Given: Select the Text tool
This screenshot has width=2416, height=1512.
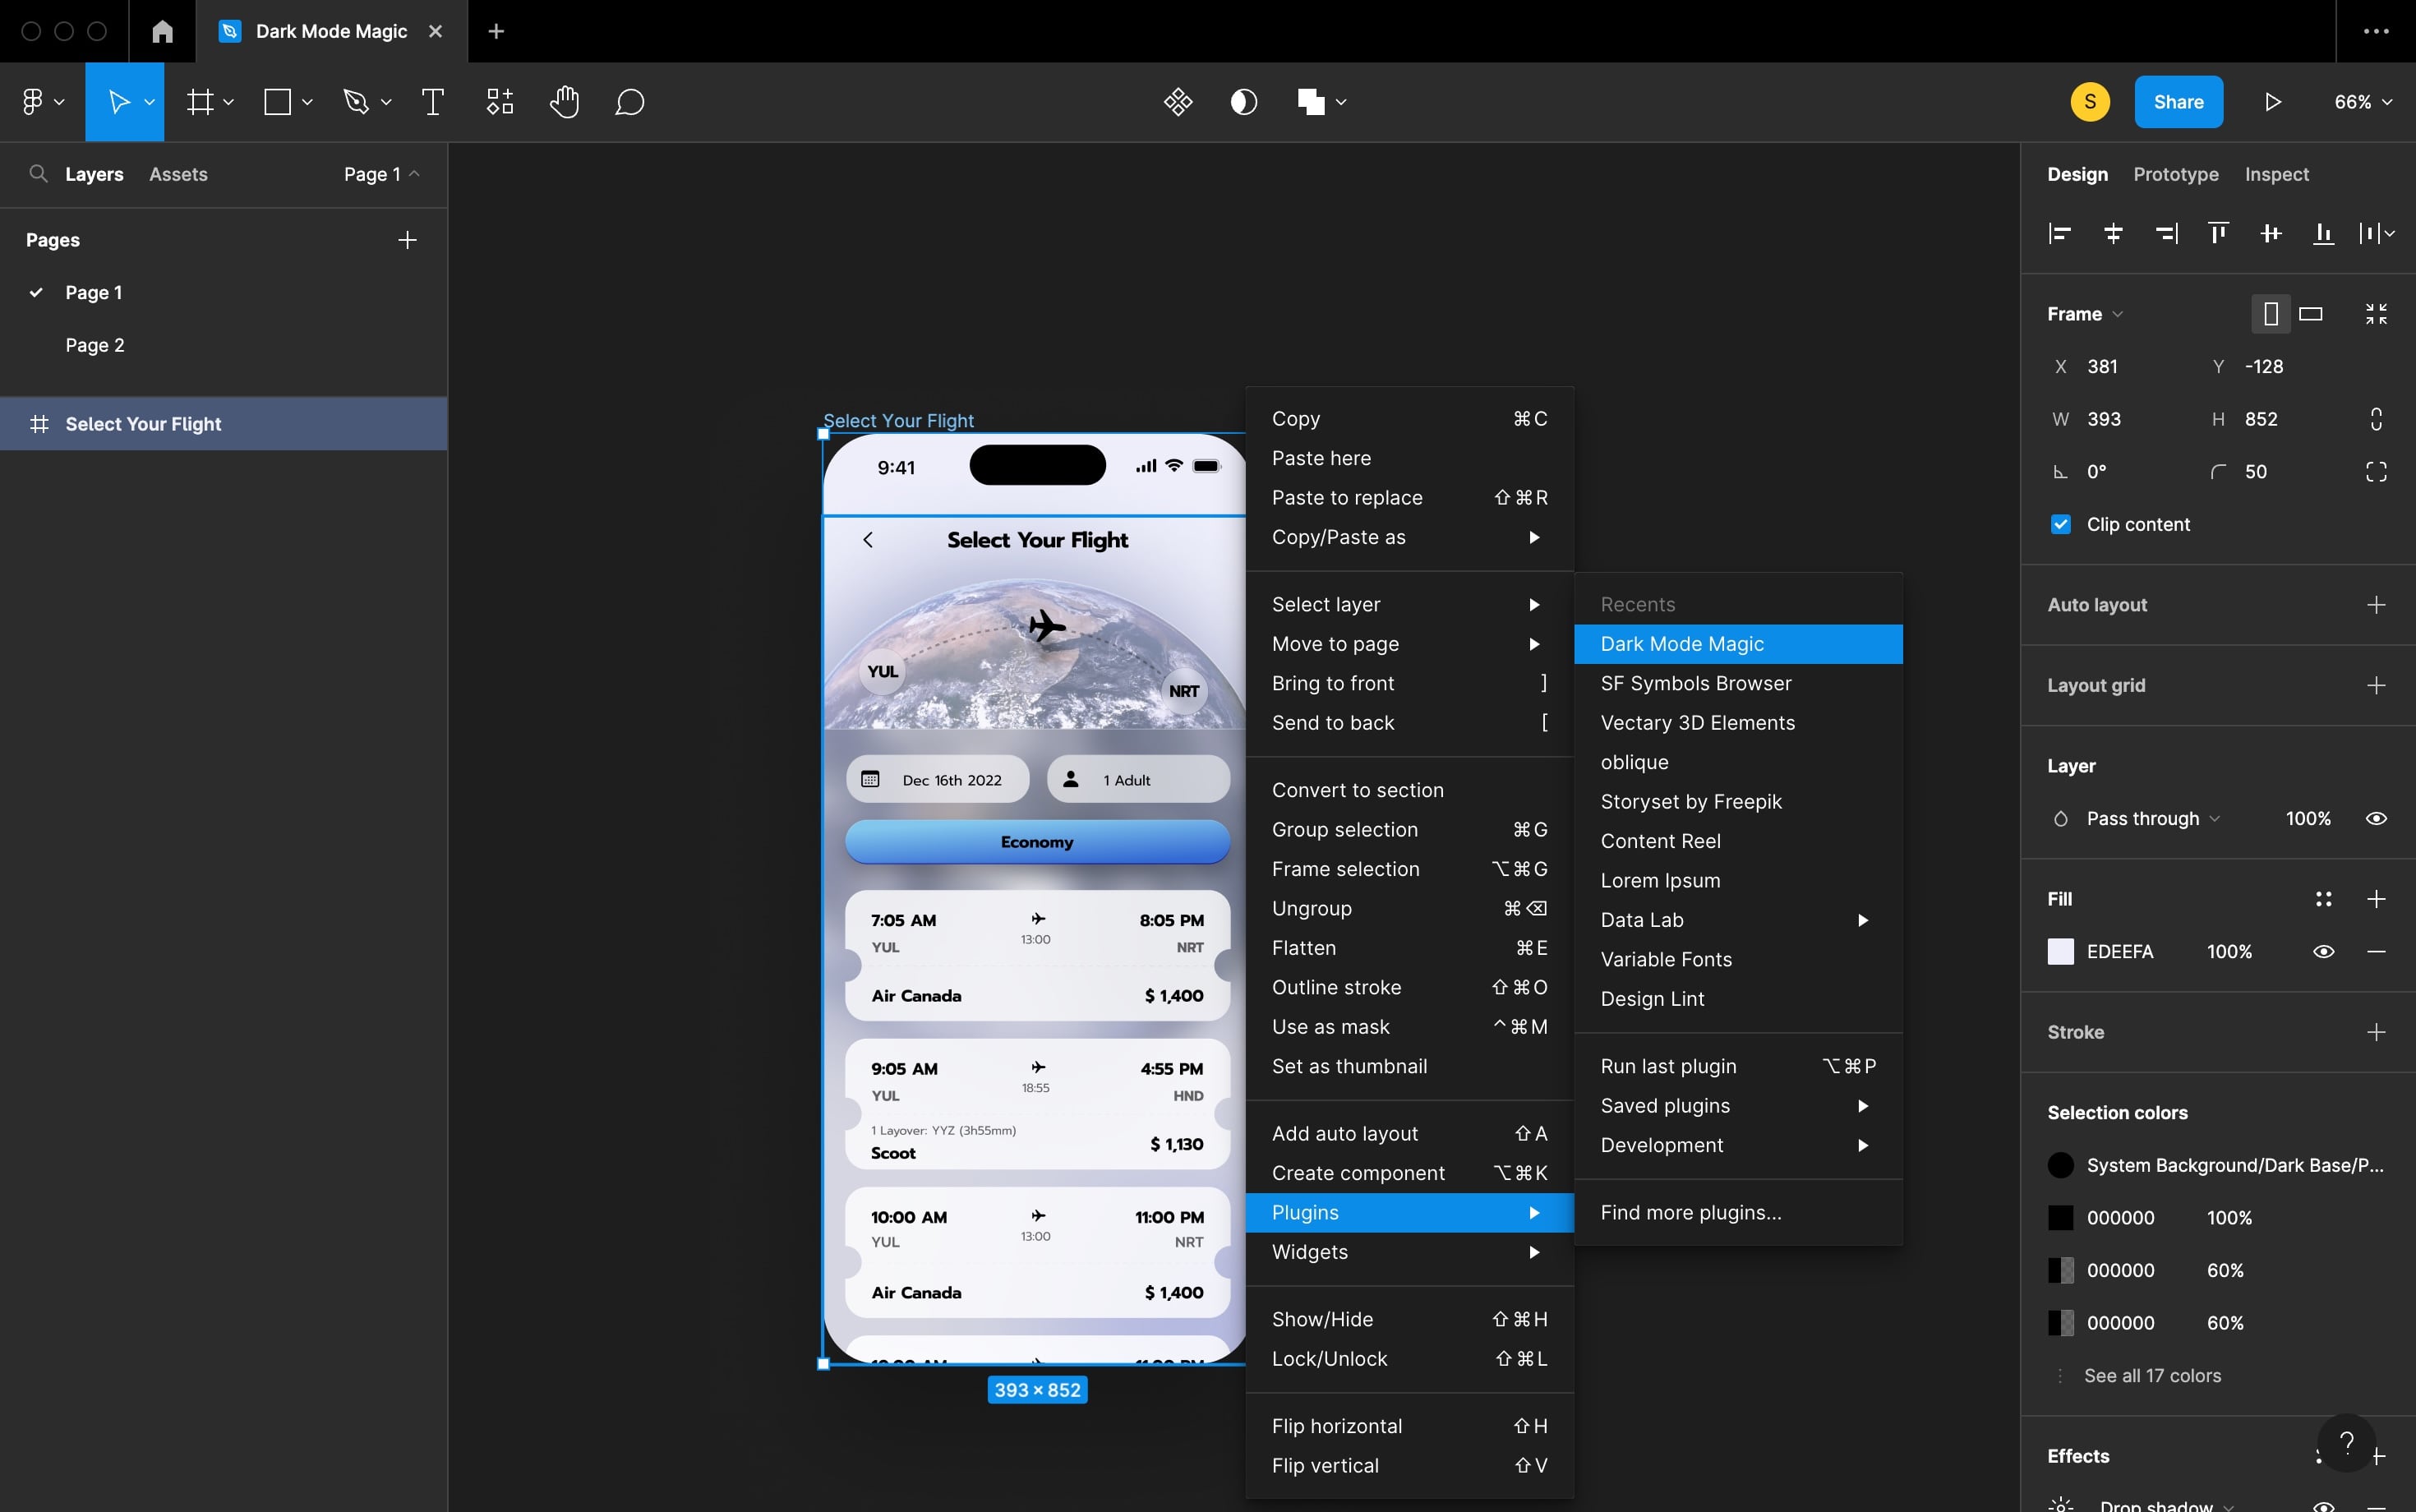Looking at the screenshot, I should point(432,102).
